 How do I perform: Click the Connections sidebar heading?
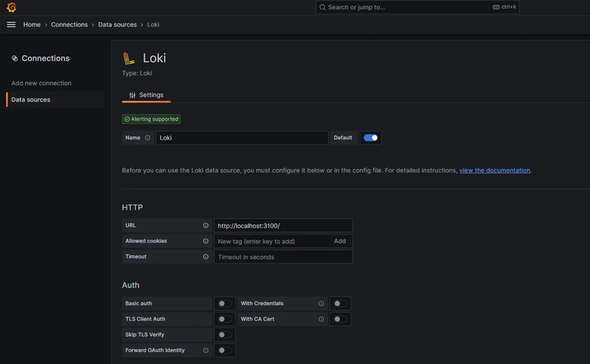[46, 58]
